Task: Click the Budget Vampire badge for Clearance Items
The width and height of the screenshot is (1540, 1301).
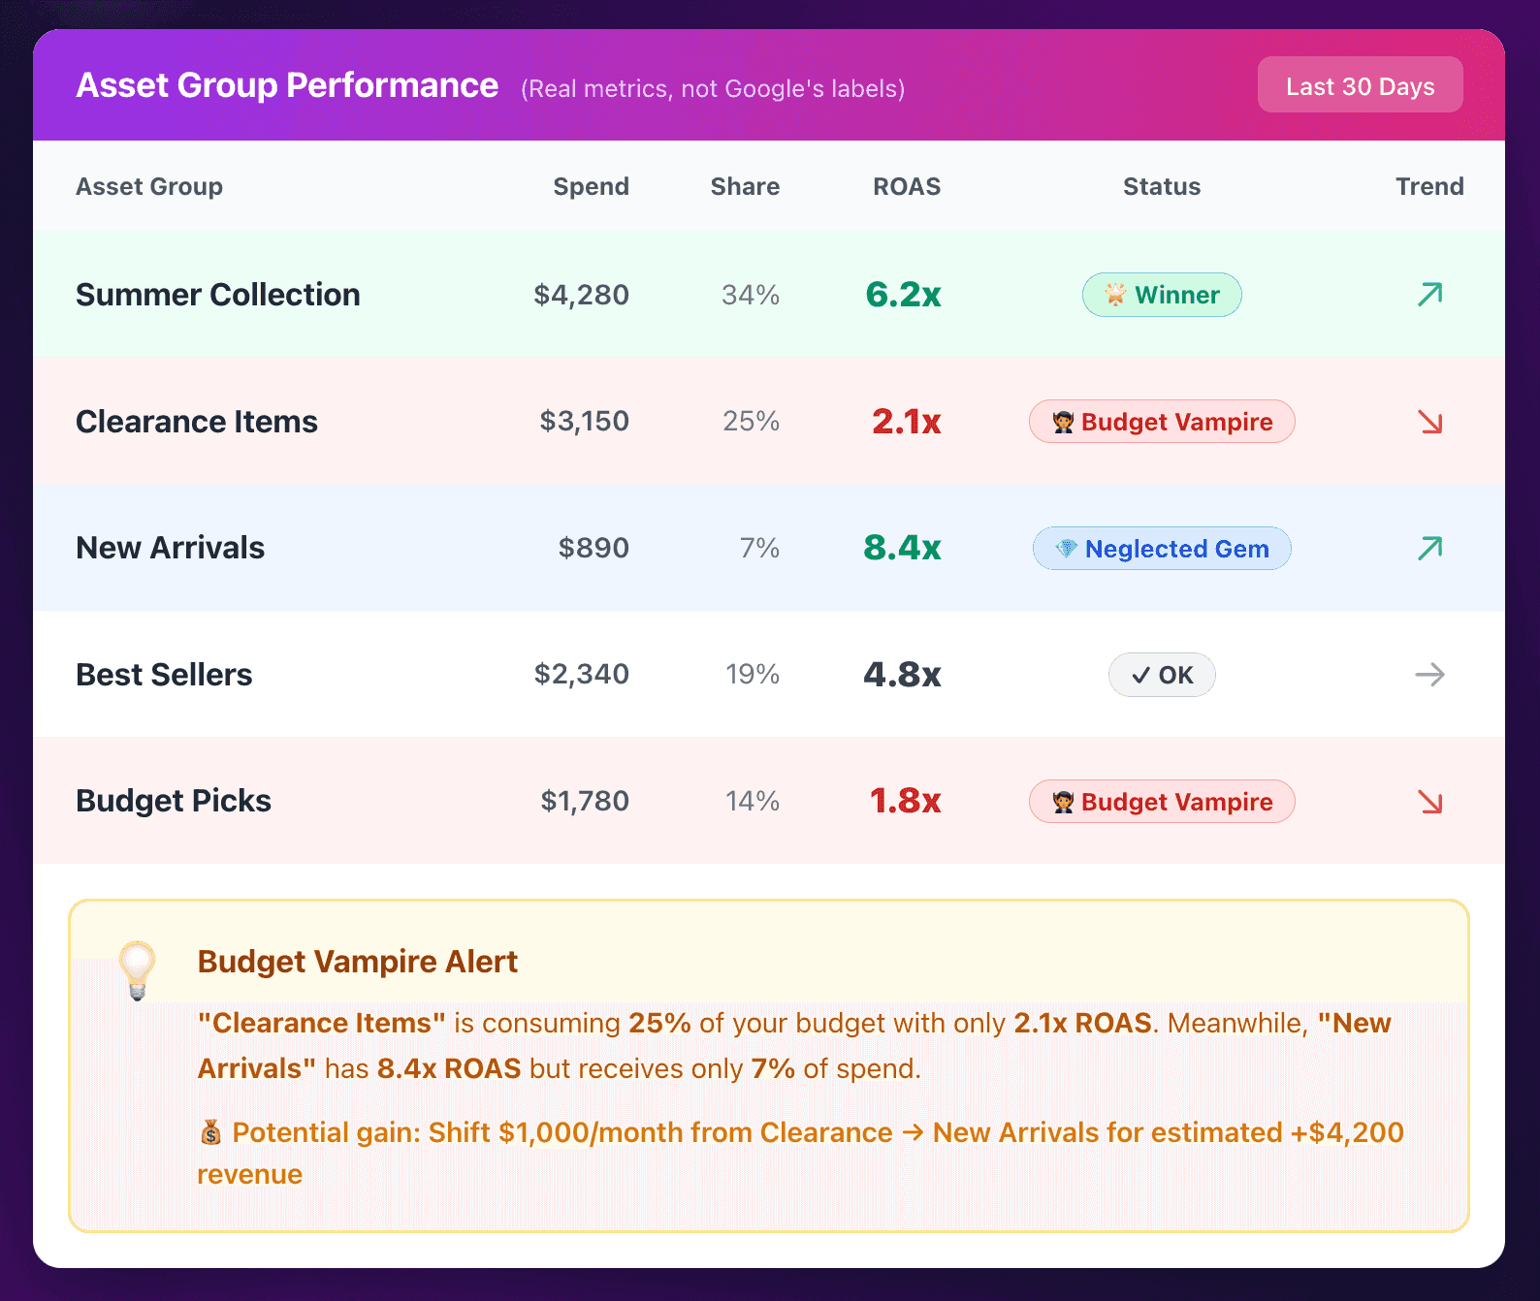Action: (x=1162, y=422)
